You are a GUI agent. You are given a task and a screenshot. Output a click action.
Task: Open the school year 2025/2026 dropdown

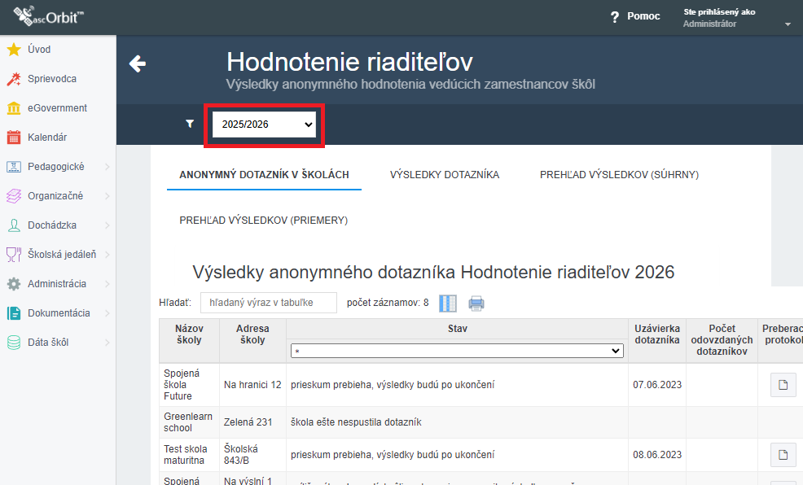pyautogui.click(x=264, y=125)
